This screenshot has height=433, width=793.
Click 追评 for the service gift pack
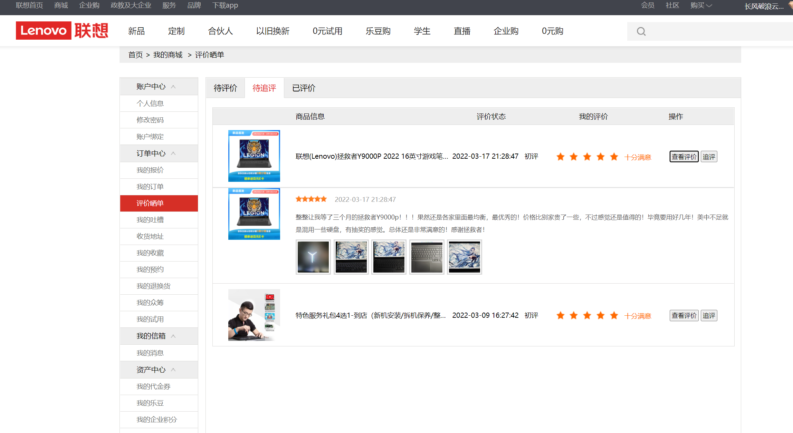tap(709, 315)
